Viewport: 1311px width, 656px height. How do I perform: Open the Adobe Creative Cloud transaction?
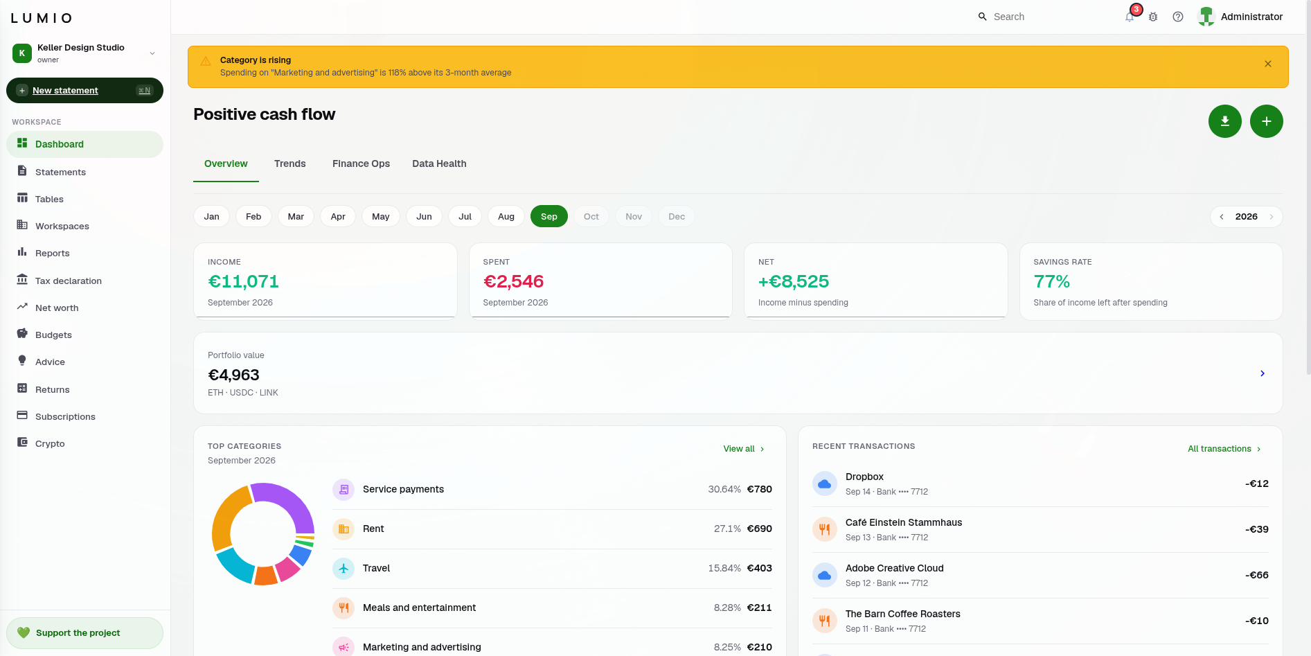(x=1040, y=575)
